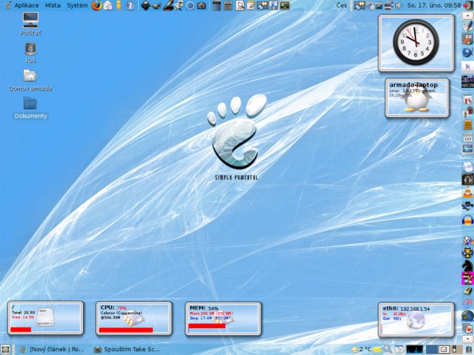Open the mail client envelope launcher
The width and height of the screenshot is (474, 355).
coord(108,6)
